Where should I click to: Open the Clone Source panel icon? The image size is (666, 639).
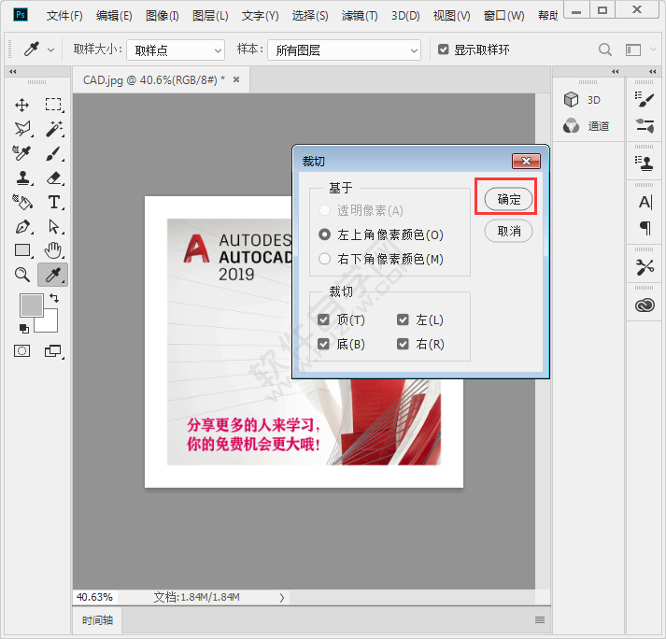645,163
